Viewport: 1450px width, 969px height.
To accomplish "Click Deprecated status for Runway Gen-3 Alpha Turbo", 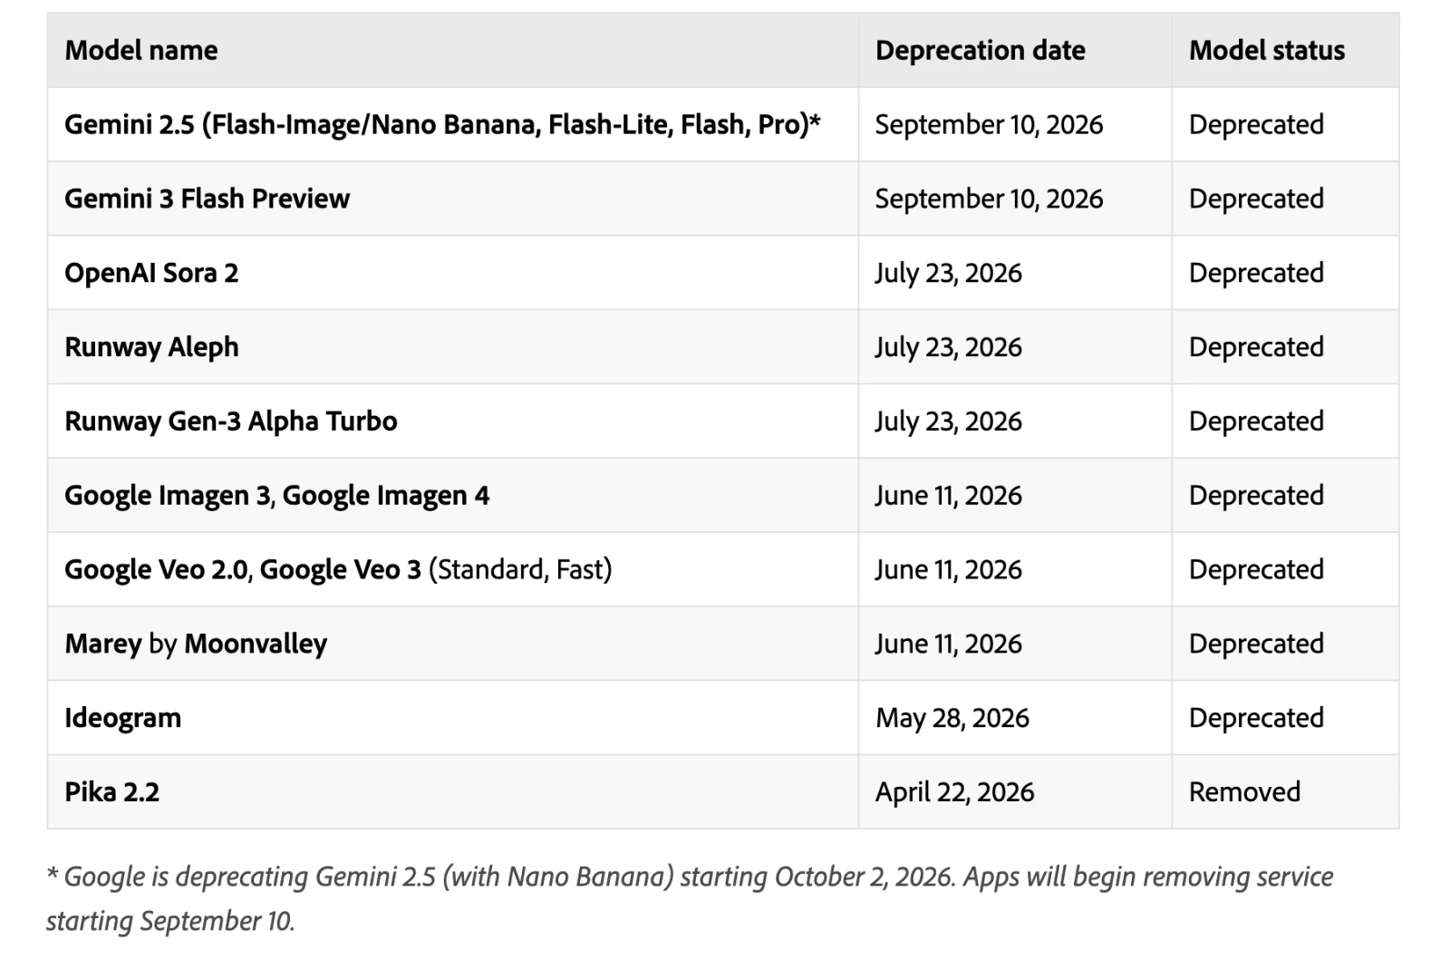I will pyautogui.click(x=1256, y=422).
